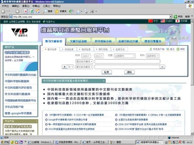Switch to 搜索引擎服务 tab
The width and height of the screenshot is (194, 145).
tap(153, 41)
